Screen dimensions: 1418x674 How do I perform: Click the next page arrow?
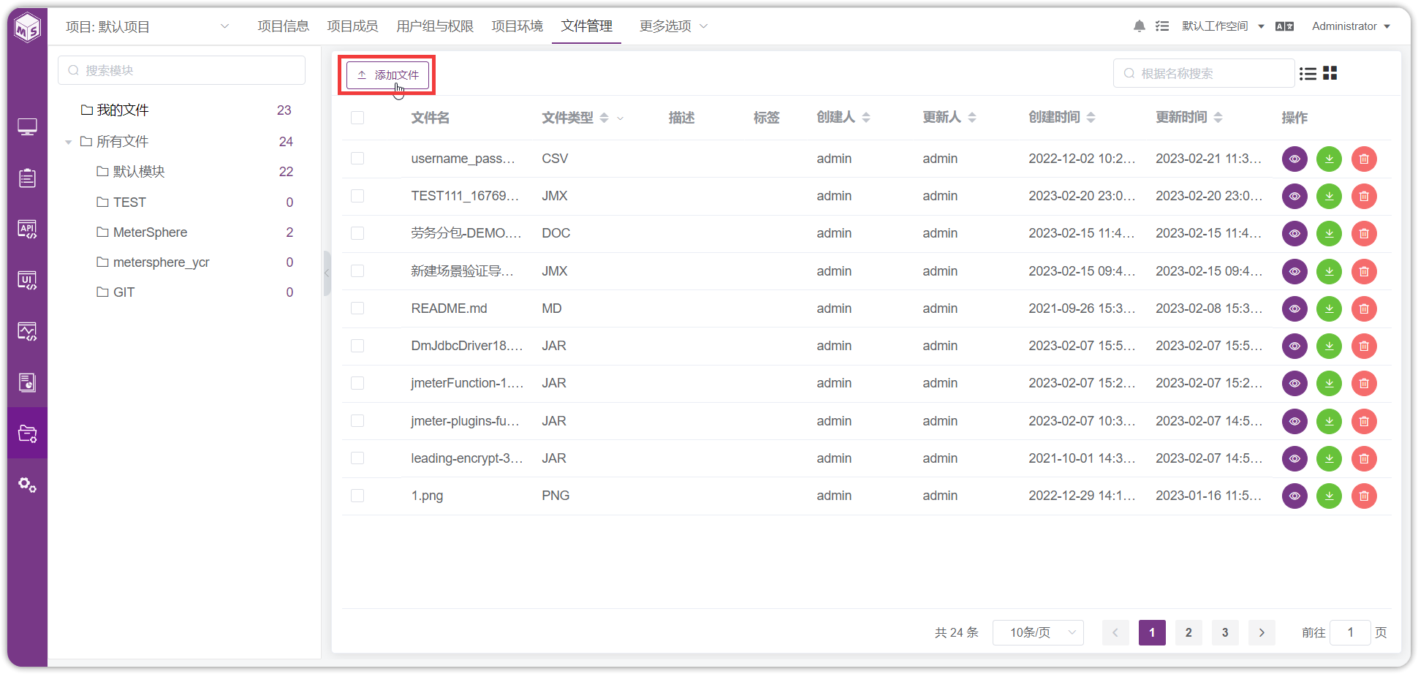pos(1262,632)
